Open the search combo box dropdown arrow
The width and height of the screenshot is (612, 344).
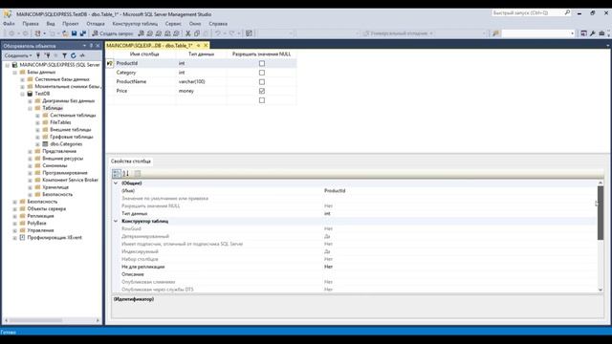[572, 33]
